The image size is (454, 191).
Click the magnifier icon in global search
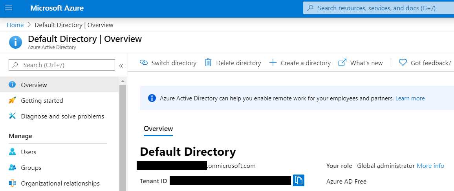click(x=310, y=8)
